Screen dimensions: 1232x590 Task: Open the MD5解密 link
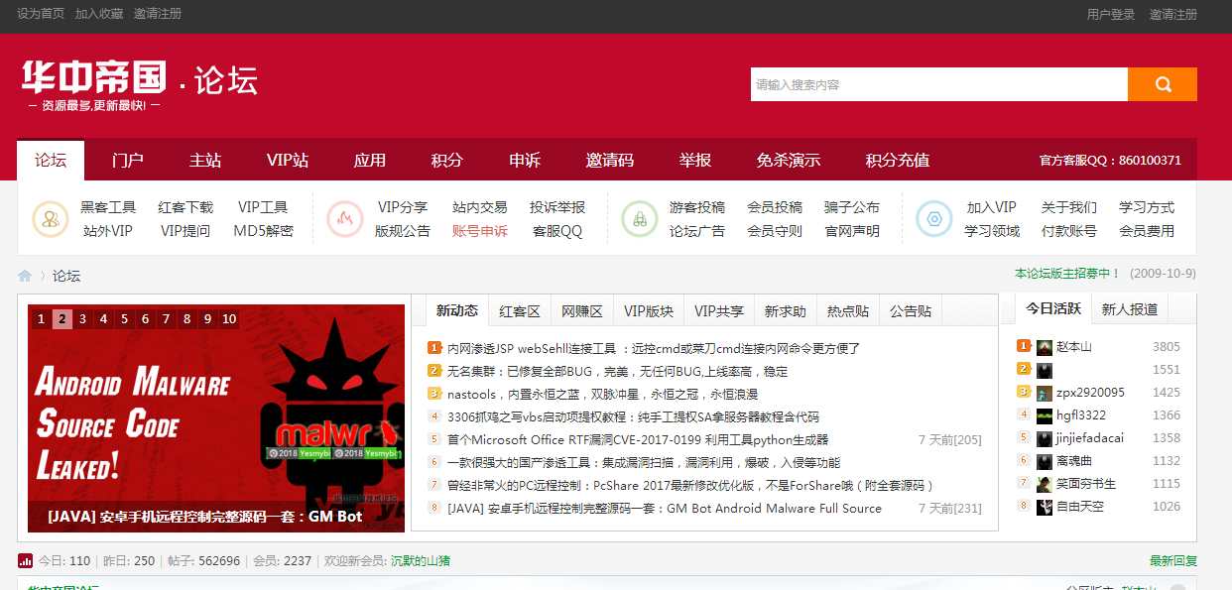click(x=264, y=231)
